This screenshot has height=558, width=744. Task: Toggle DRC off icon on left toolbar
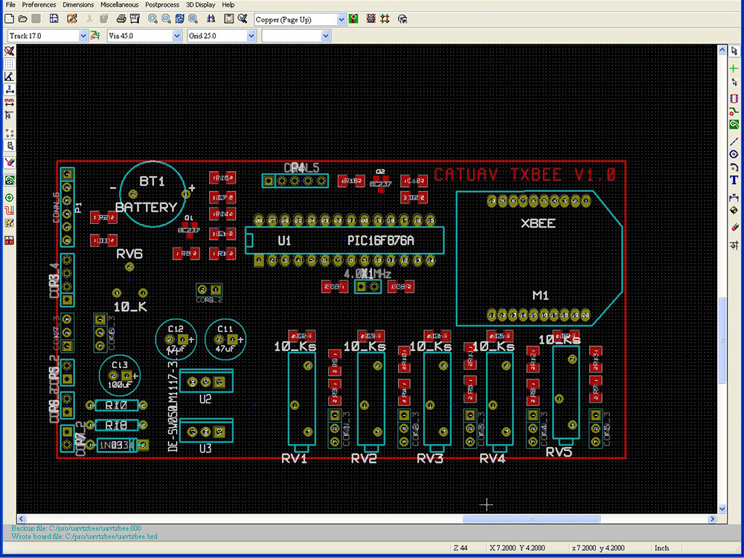(x=9, y=51)
